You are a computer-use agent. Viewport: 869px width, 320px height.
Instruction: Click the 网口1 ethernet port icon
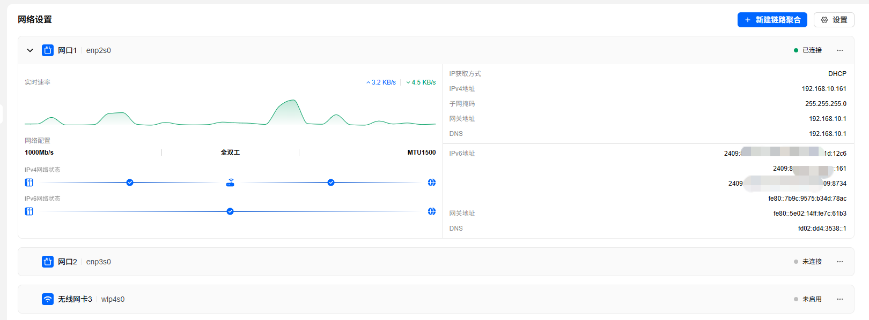tap(48, 50)
